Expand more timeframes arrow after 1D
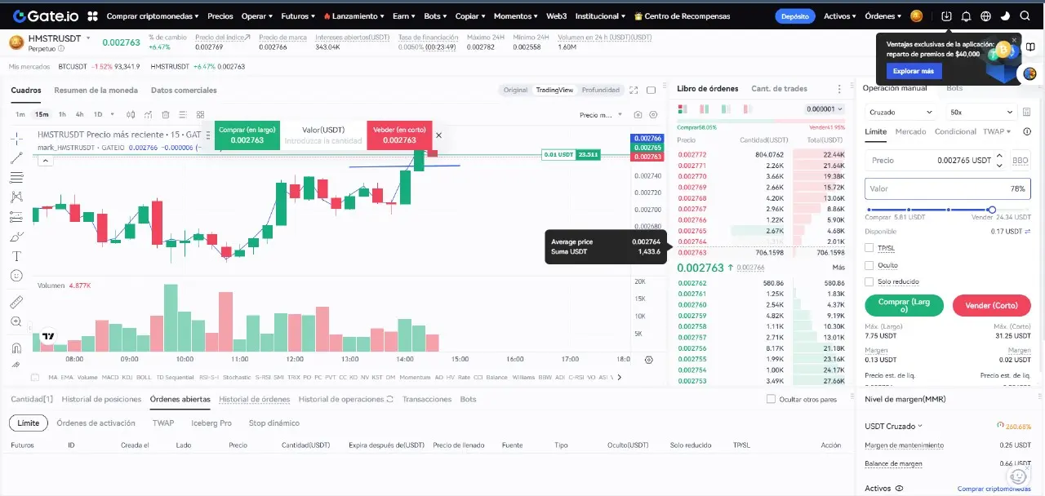Screen dimensions: 1045x496 (x=112, y=115)
